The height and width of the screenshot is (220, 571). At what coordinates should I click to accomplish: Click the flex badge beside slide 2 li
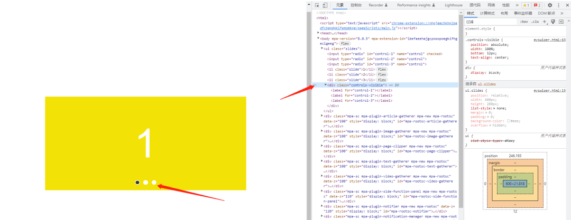[x=382, y=74]
